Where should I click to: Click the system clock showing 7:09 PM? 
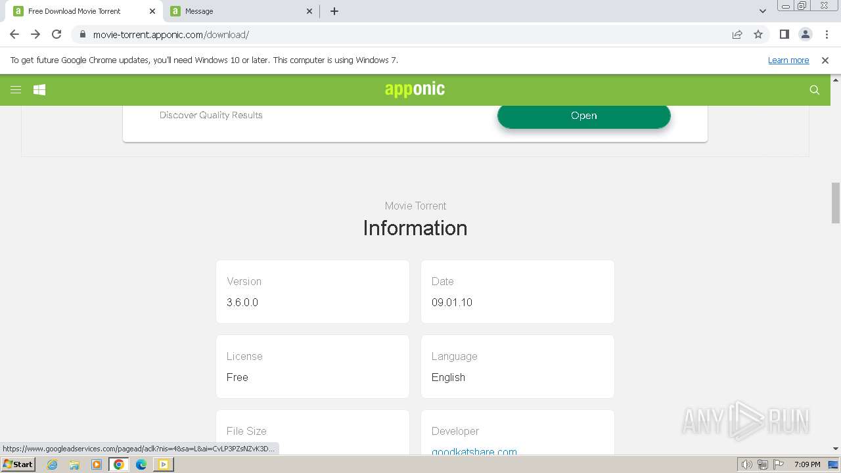[x=807, y=464]
